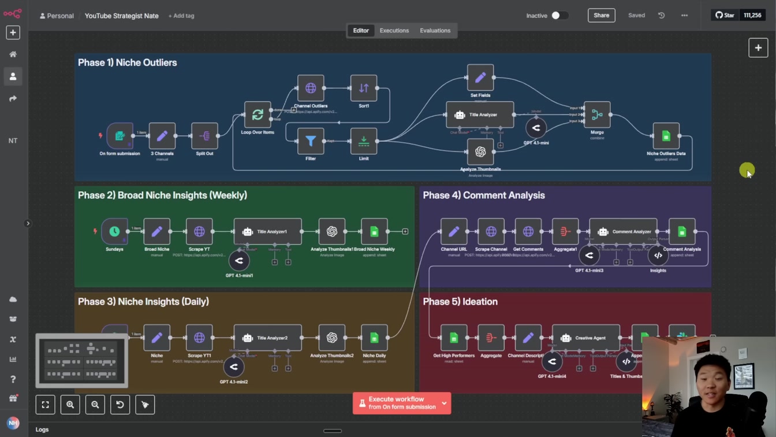Viewport: 776px width, 437px height.
Task: Click the GitHub Star button
Action: [725, 16]
